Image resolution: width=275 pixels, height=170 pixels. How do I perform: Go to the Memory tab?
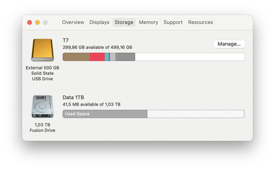click(x=148, y=22)
